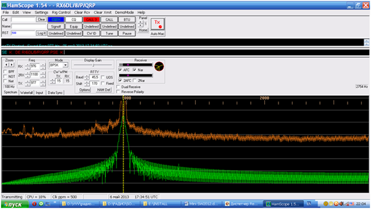
Task: Open the Opera browser quick launch icon
Action: 34,204
